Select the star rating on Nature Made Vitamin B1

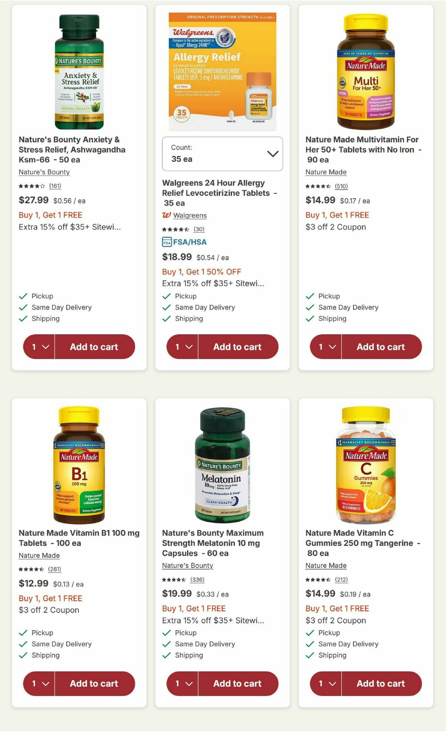pyautogui.click(x=32, y=569)
